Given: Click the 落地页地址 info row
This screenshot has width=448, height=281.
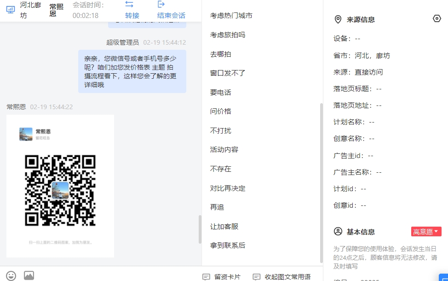Looking at the screenshot, I should [357, 105].
